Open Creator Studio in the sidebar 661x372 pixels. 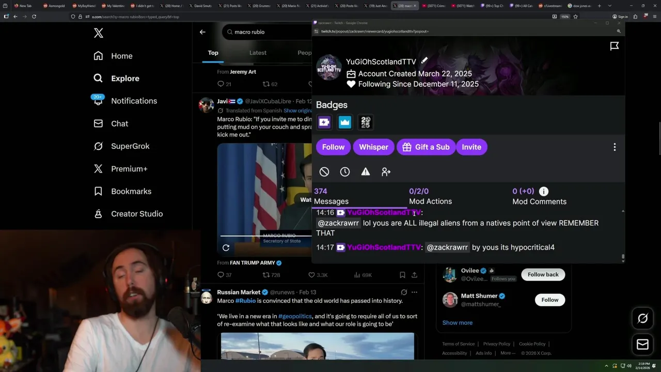point(128,214)
